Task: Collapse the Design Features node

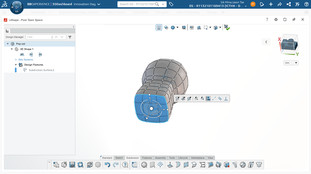Action: (16, 65)
